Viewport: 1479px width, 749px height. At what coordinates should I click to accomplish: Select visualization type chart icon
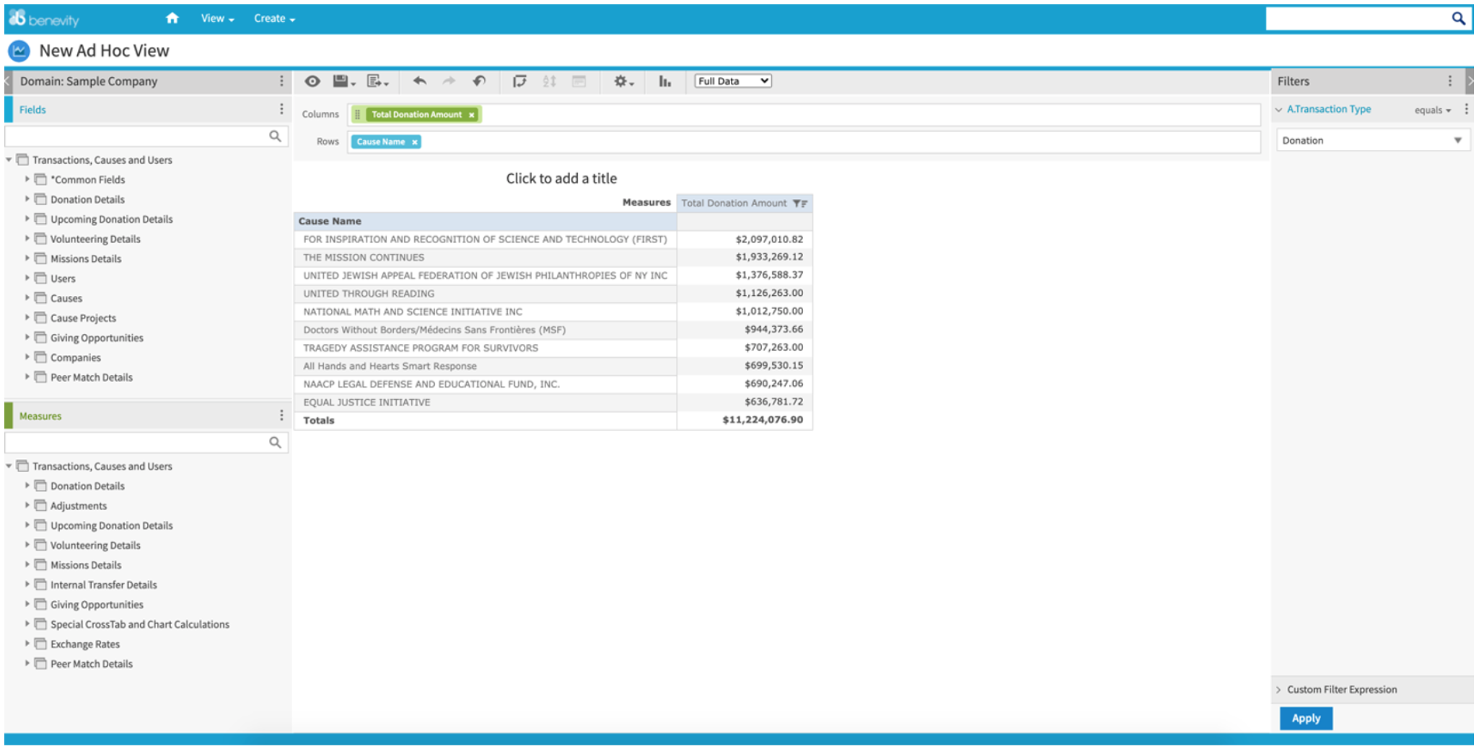pyautogui.click(x=664, y=82)
